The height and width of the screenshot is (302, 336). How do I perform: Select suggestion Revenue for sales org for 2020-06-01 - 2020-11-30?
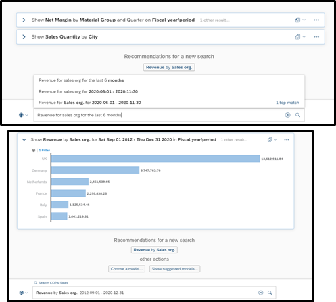pyautogui.click(x=169, y=91)
